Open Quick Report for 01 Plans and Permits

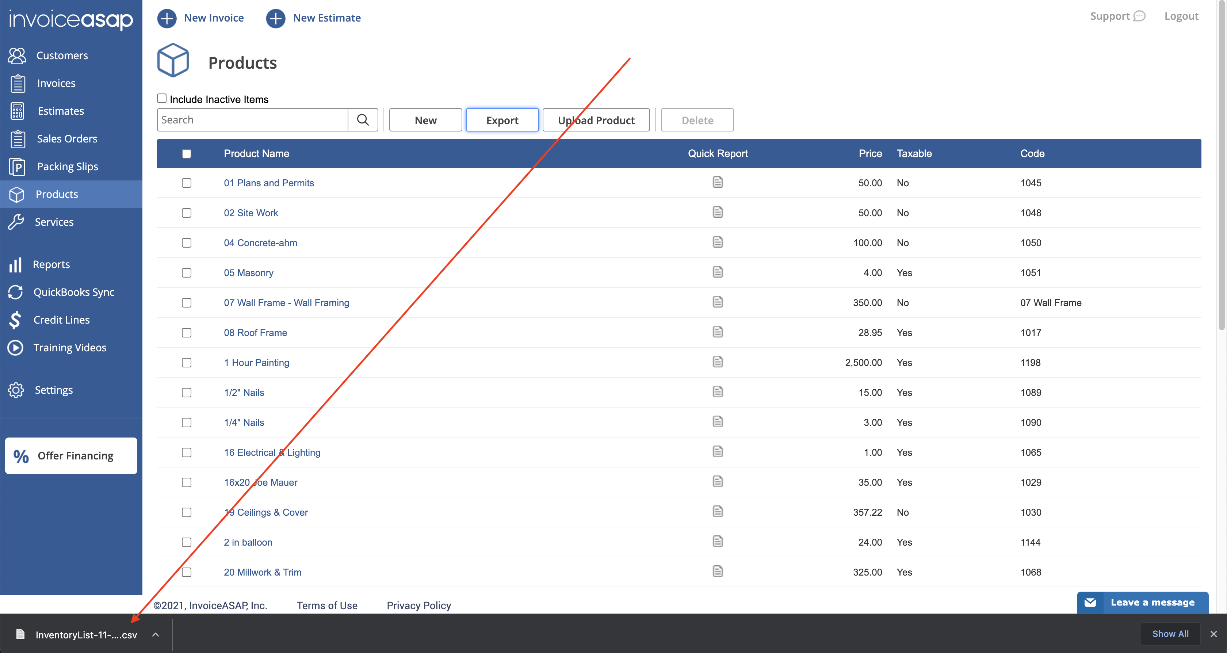coord(718,182)
